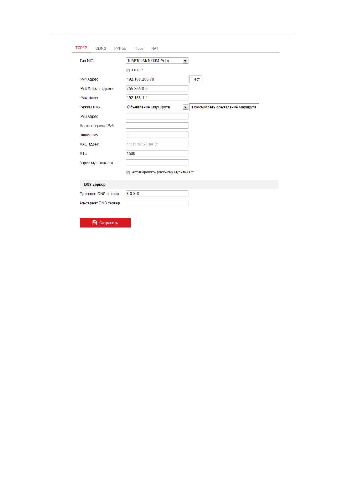This screenshot has height=491, width=347.
Task: Enable the DHCP checkbox
Action: [x=128, y=70]
